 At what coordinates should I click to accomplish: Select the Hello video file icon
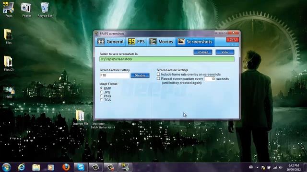tap(9, 92)
